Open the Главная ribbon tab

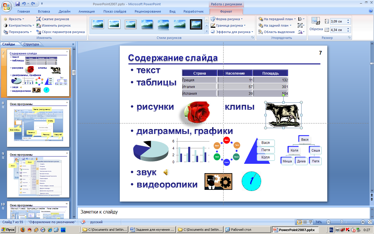pyautogui.click(x=24, y=11)
